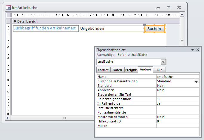
Task: Click the Detailbereich section selector box
Action: click(x=8, y=21)
